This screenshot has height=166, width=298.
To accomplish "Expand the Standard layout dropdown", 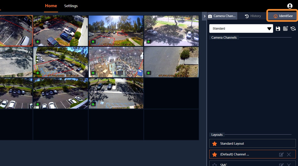I will (x=241, y=28).
